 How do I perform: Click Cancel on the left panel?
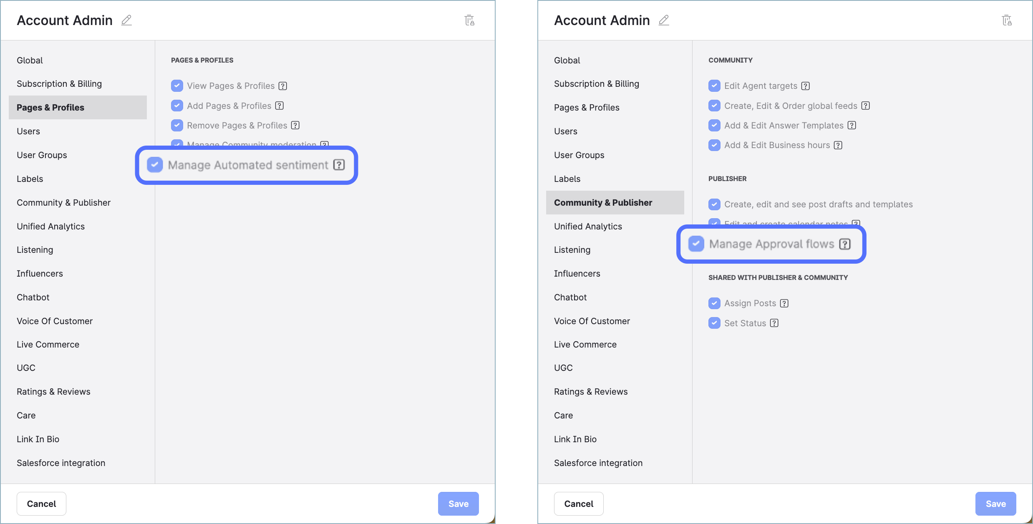(x=41, y=504)
